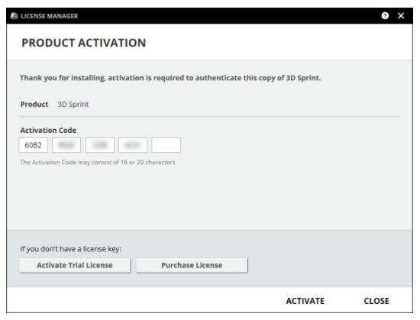Open the Purchase License option
The image size is (420, 320).
pos(192,265)
